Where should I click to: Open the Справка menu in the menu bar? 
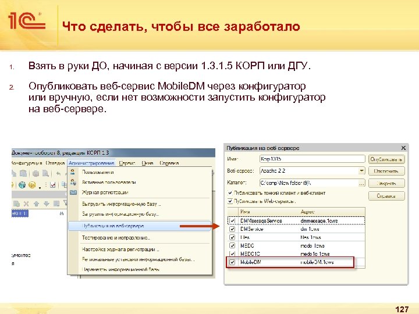pyautogui.click(x=169, y=163)
